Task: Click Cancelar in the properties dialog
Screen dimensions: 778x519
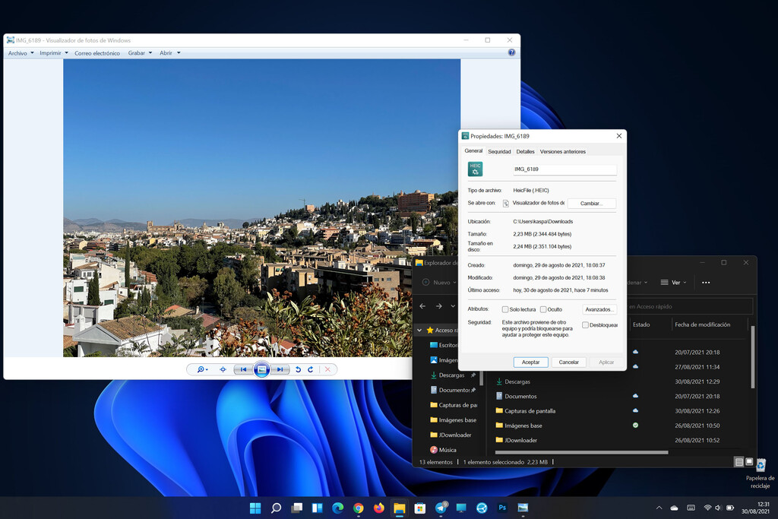Action: [568, 362]
